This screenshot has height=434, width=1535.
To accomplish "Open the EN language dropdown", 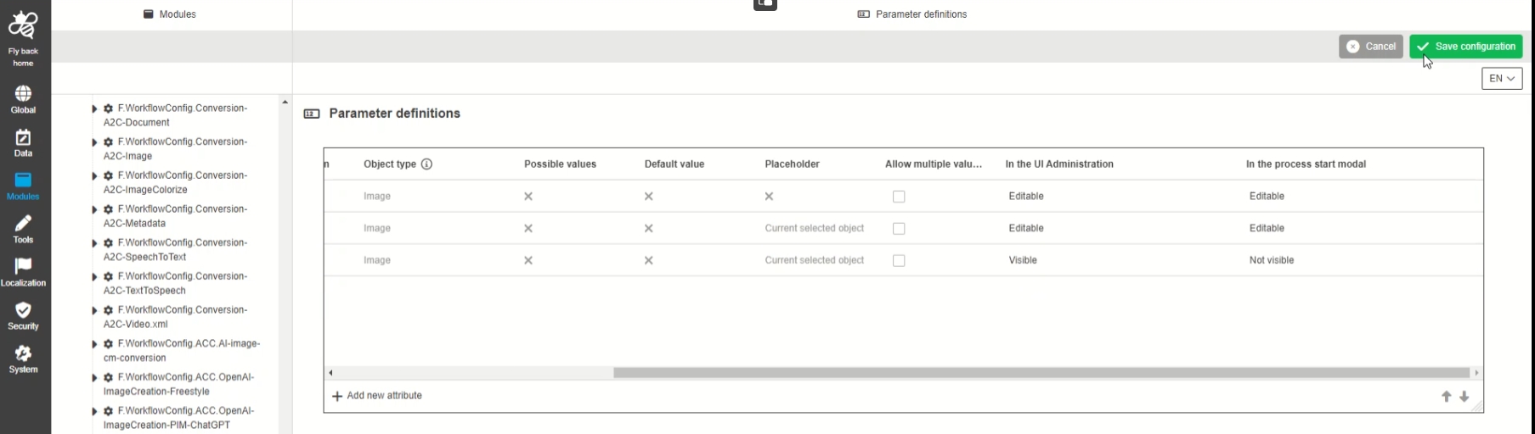I will 1501,79.
